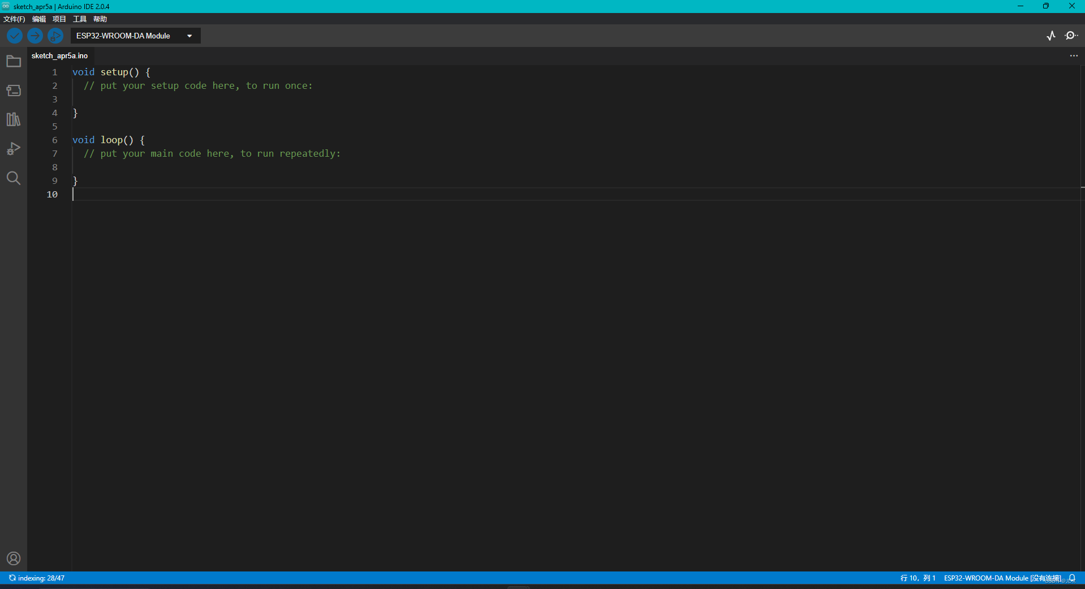Click line number 6 in the gutter

[x=55, y=140]
